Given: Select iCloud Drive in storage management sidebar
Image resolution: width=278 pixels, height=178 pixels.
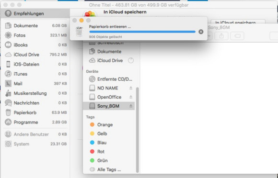Looking at the screenshot, I should coord(35,55).
